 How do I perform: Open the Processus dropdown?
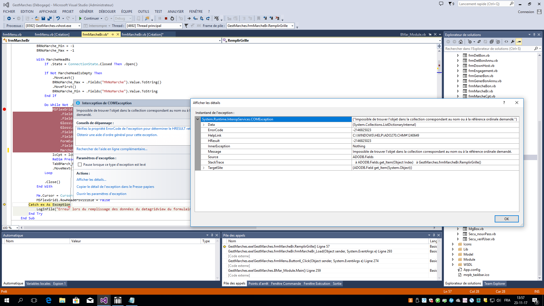click(79, 26)
